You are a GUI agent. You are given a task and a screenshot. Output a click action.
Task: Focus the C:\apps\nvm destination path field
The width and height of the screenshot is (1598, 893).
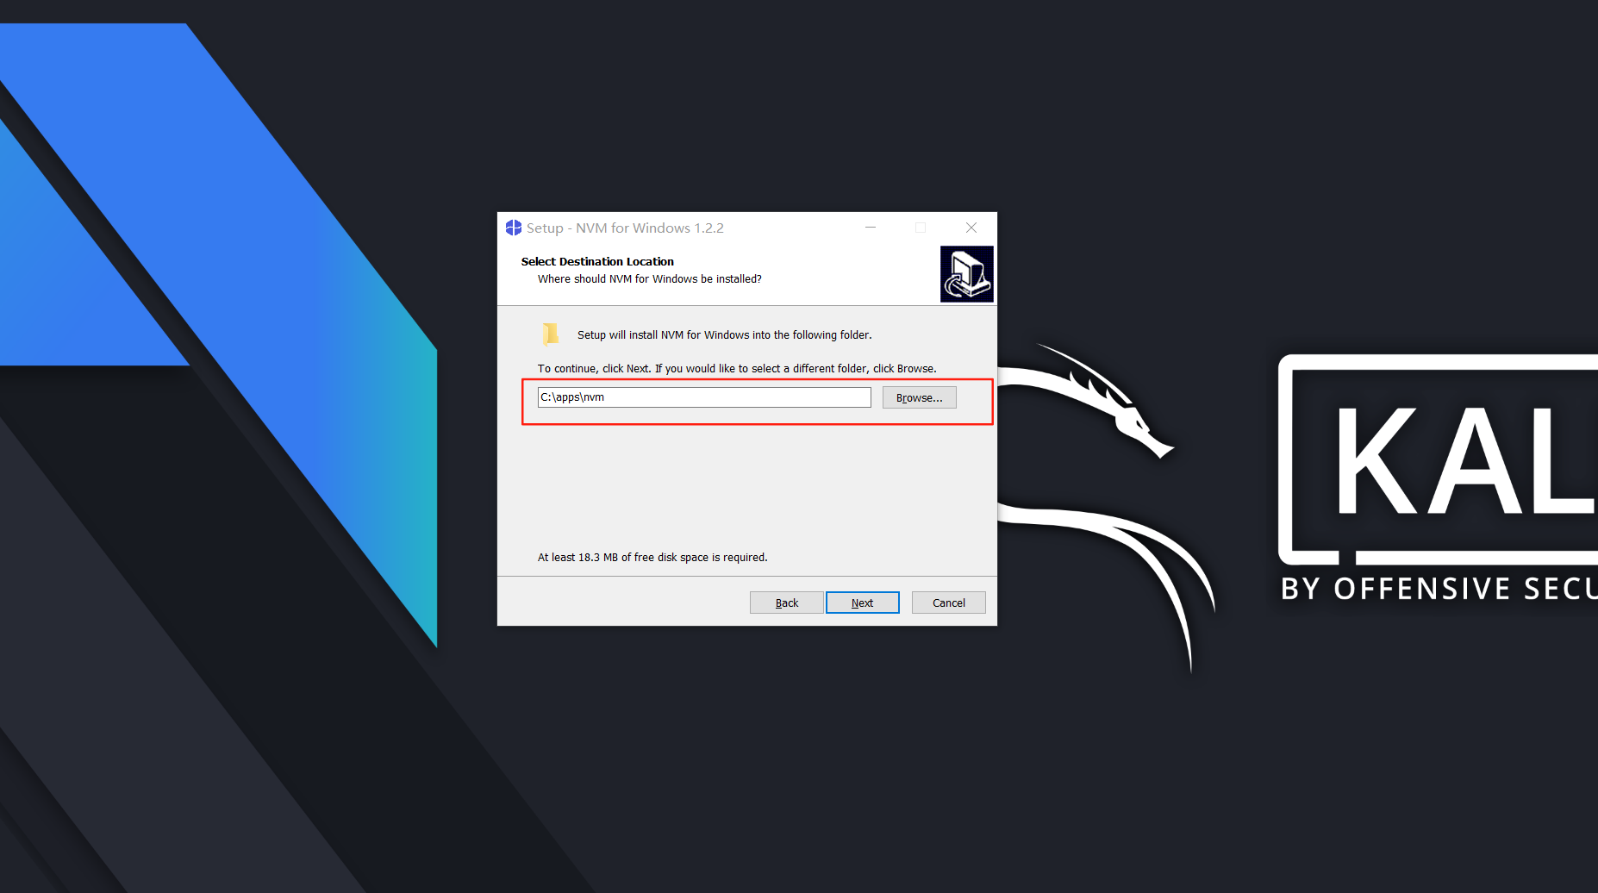coord(704,397)
